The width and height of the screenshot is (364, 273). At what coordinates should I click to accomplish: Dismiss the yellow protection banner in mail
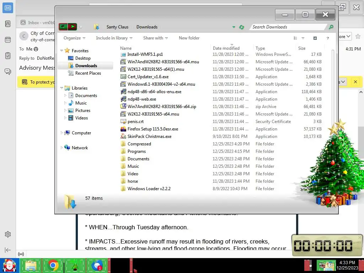pyautogui.click(x=355, y=82)
